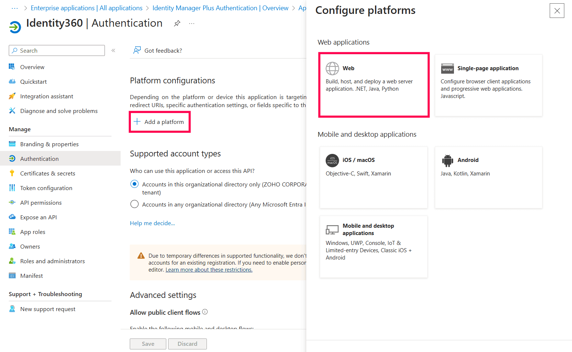Viewport: 572px width, 352px height.
Task: Click the Allow public client flows info icon
Action: 205,312
